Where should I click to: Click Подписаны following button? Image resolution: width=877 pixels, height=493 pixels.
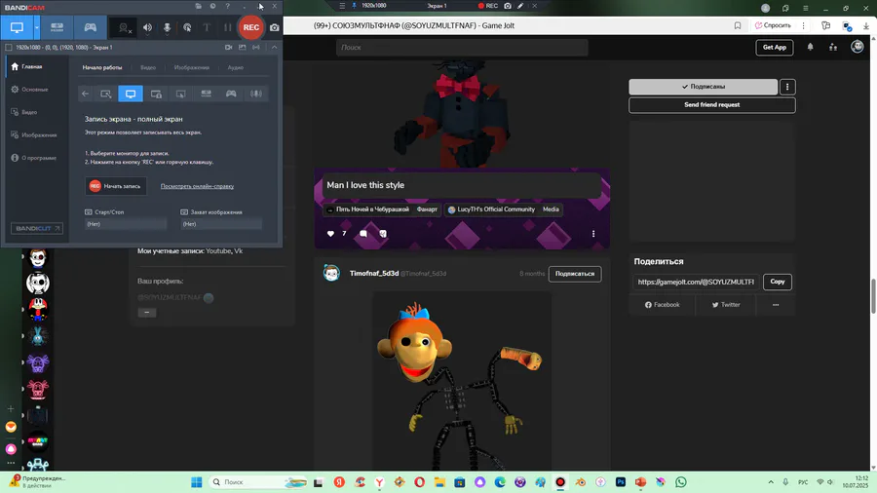[x=703, y=87]
